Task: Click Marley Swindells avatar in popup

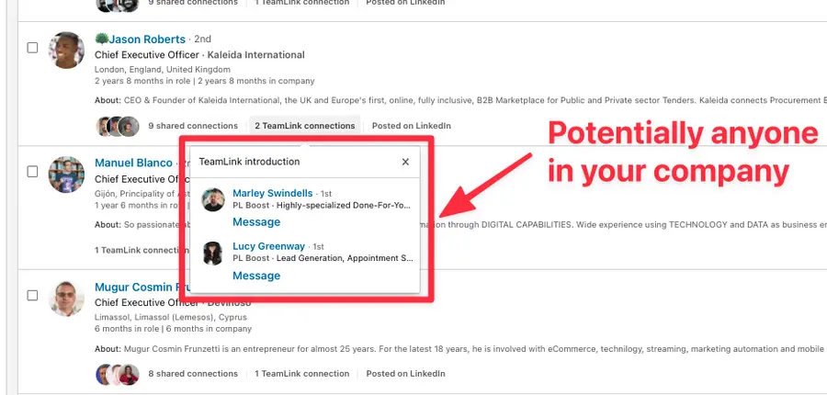Action: pyautogui.click(x=213, y=200)
